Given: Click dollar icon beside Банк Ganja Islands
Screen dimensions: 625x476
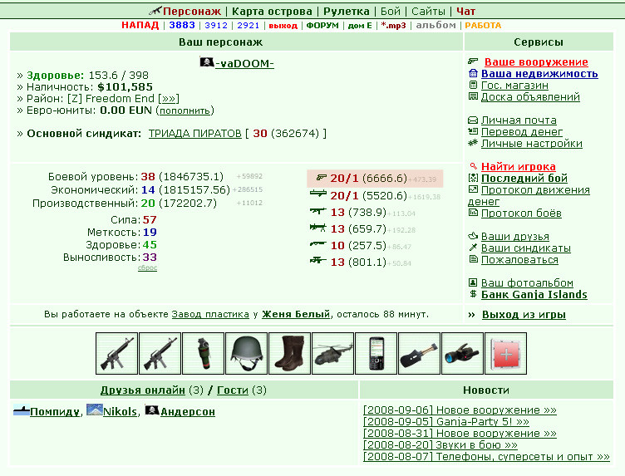Looking at the screenshot, I should coord(473,294).
